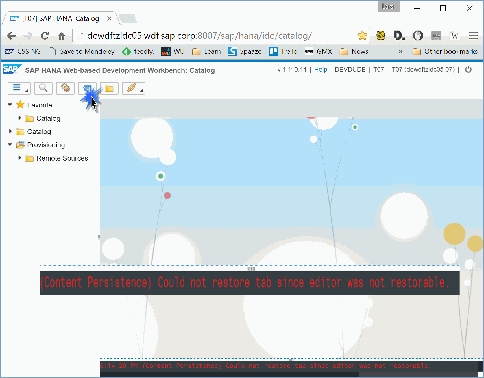Select the Favorite tree item
Viewport: 484px width, 378px height.
tap(40, 105)
